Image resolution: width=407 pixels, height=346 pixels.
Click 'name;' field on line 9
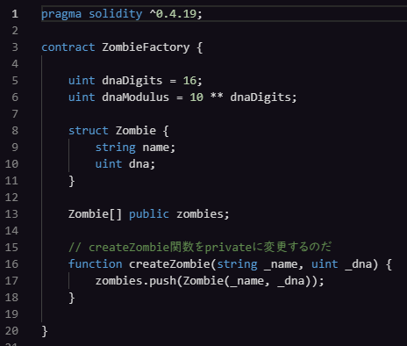(159, 148)
